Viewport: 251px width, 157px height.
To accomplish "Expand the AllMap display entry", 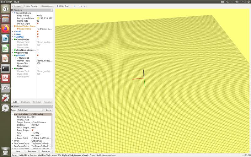I will 13,37.
